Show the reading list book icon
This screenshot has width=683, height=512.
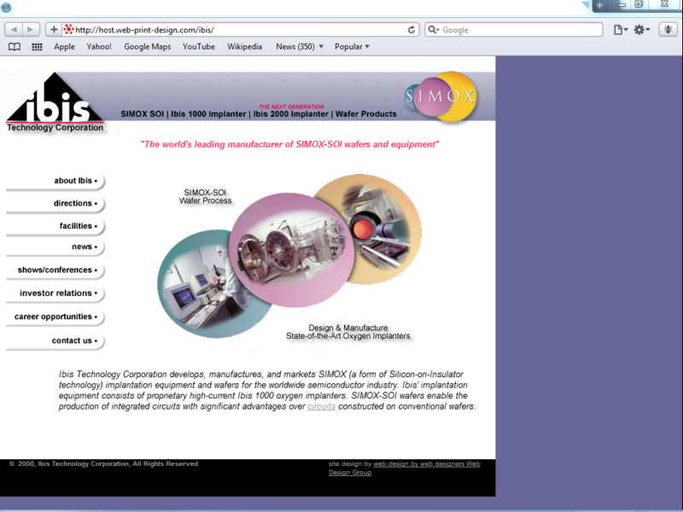point(15,47)
